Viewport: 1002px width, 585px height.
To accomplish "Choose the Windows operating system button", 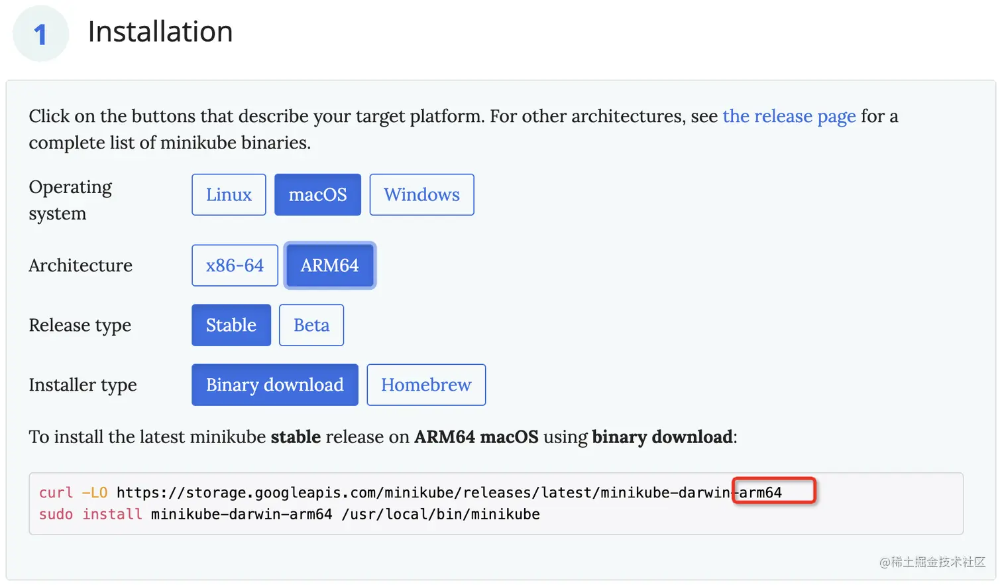I will click(x=421, y=194).
